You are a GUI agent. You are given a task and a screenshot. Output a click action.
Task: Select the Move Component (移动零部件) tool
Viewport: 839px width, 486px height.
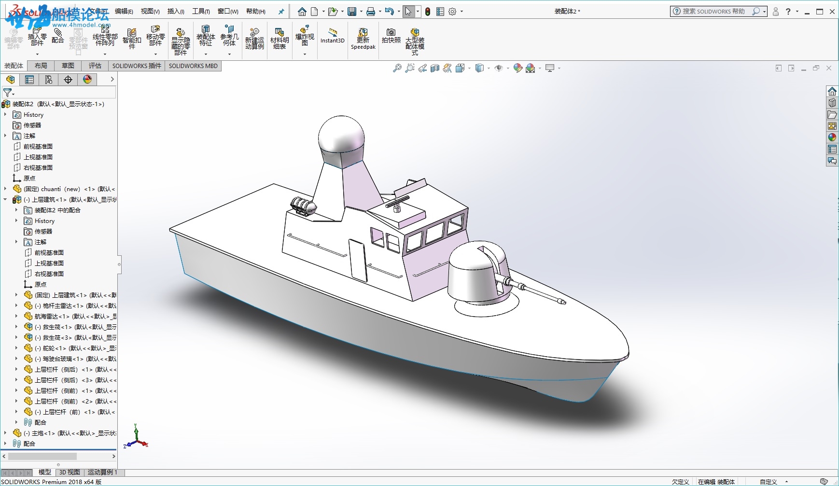155,38
